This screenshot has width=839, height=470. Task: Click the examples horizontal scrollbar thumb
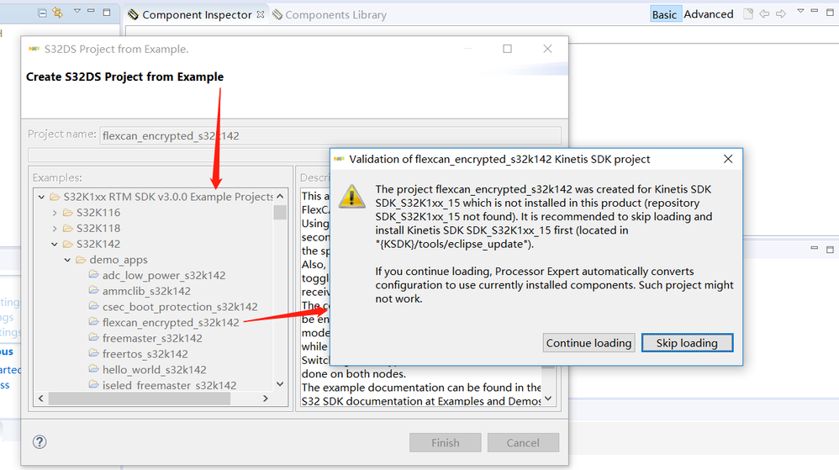coord(140,399)
